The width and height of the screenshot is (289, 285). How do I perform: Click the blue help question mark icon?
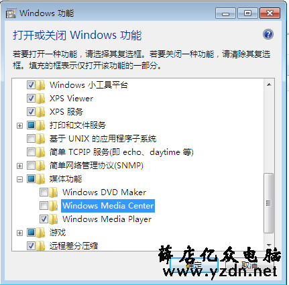click(x=268, y=34)
